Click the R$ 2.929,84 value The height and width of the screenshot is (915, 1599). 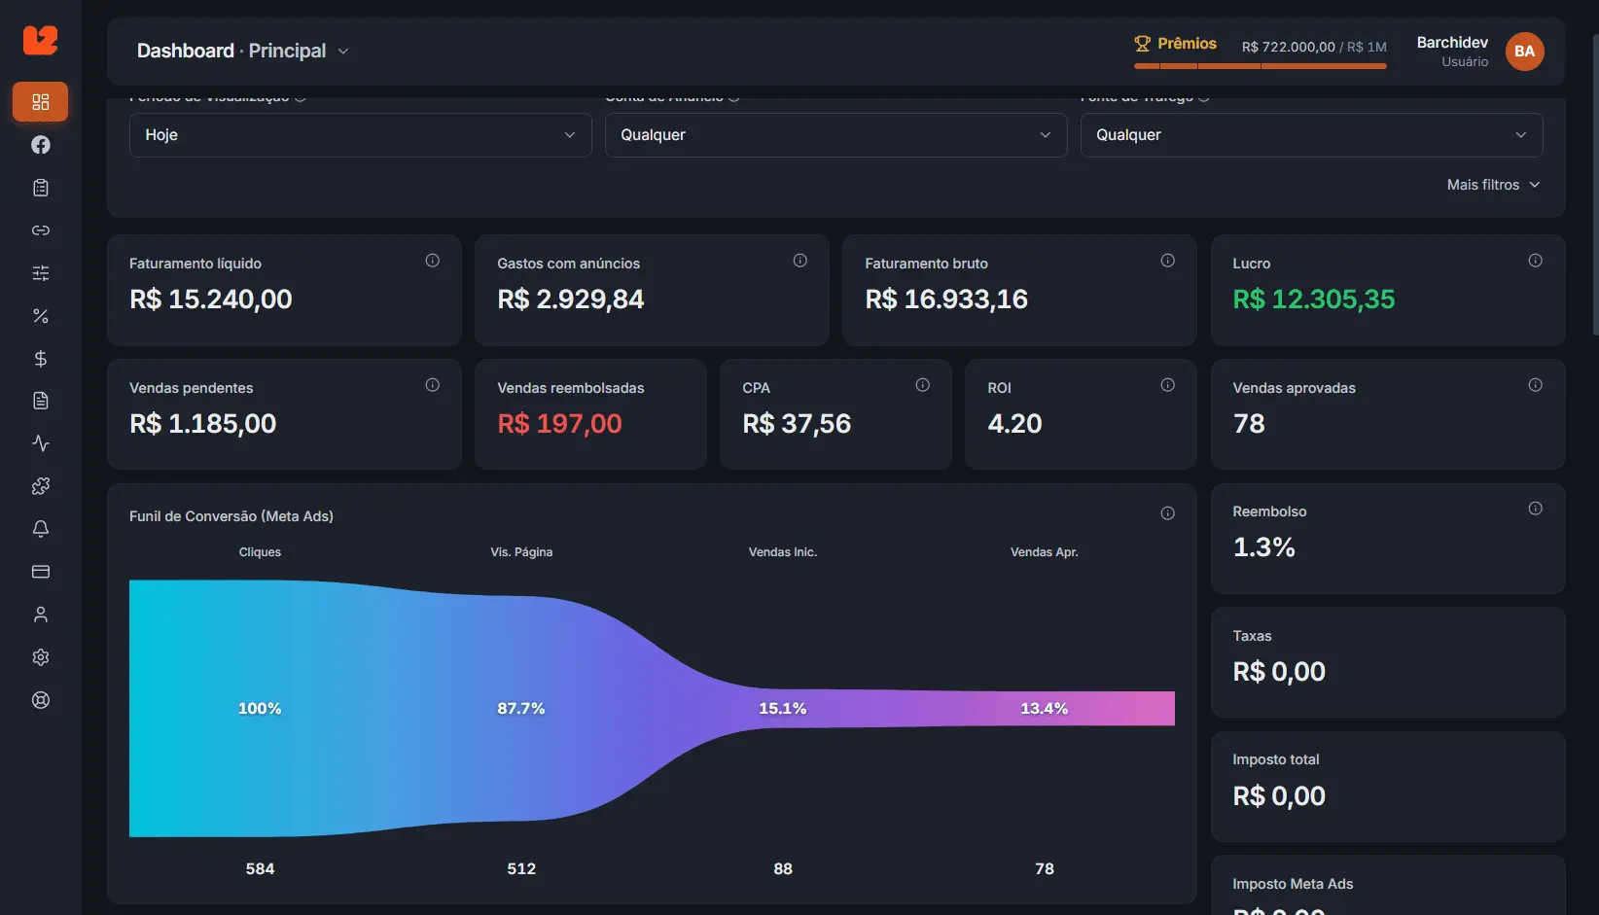tap(571, 299)
